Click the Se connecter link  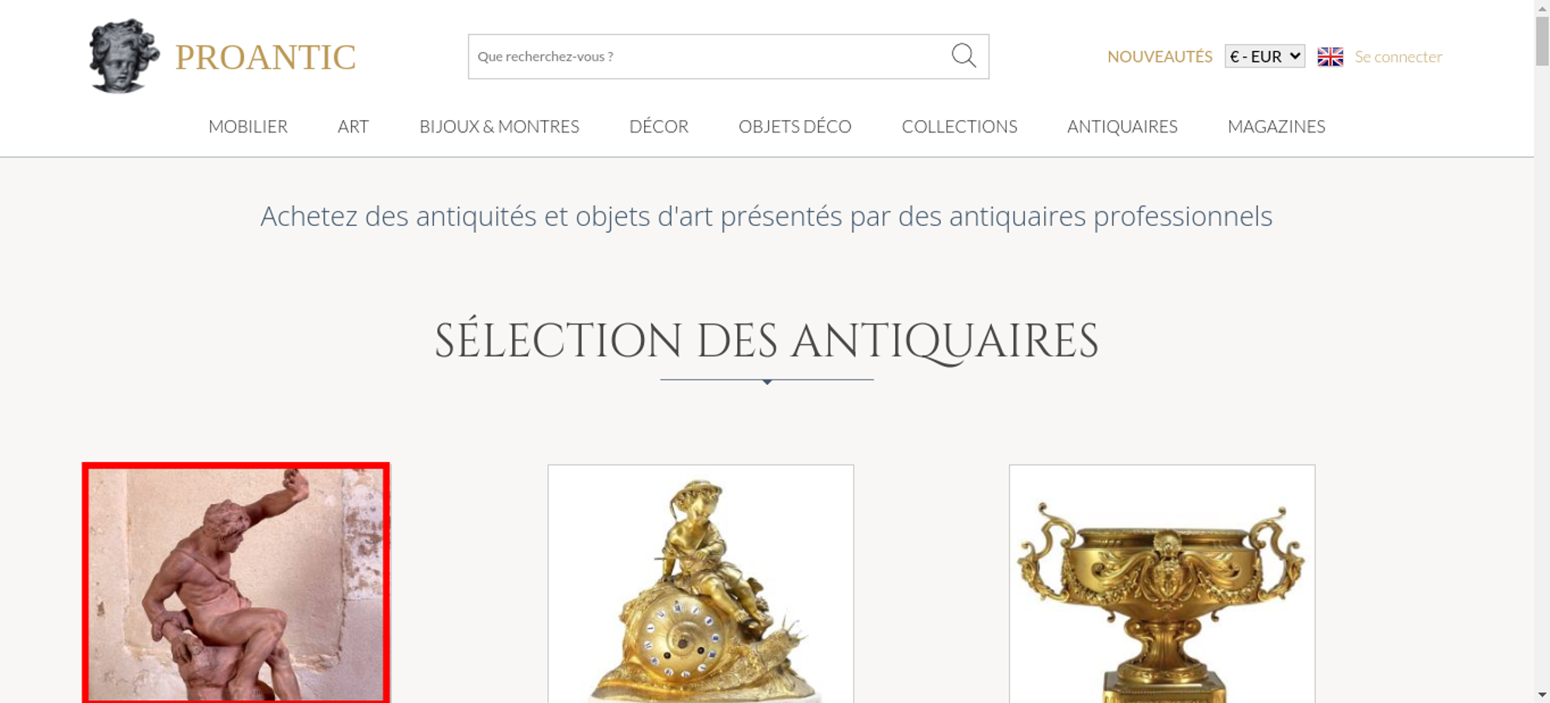point(1398,57)
